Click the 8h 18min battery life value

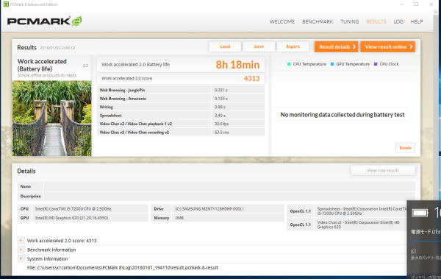[237, 65]
